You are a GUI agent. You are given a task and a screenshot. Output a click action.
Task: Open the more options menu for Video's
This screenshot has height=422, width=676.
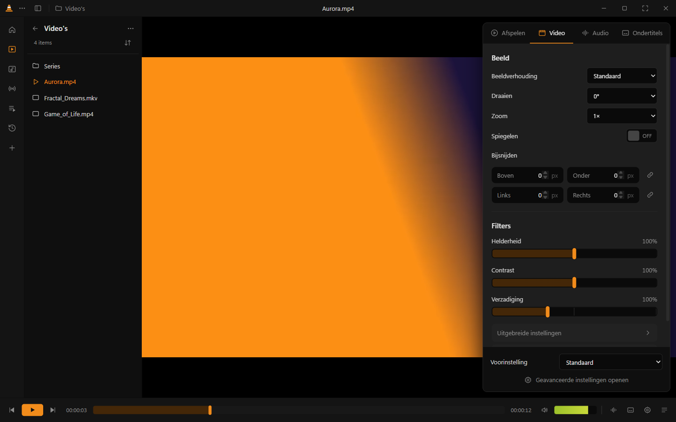[131, 29]
